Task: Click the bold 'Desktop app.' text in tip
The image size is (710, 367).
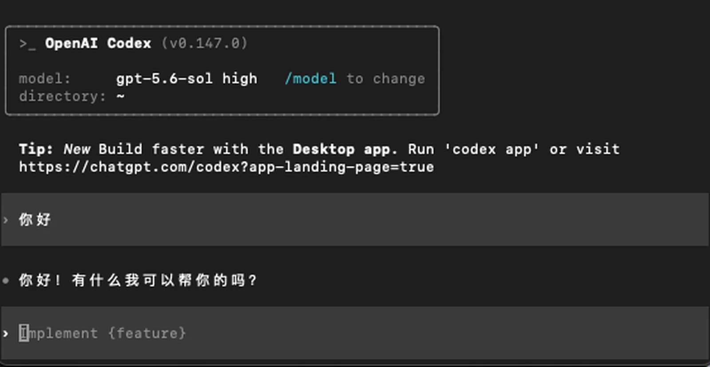Action: (345, 149)
